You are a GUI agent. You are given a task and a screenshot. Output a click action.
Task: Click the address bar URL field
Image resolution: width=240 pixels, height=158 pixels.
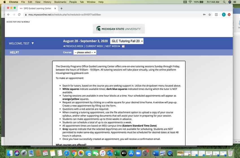(x=113, y=15)
